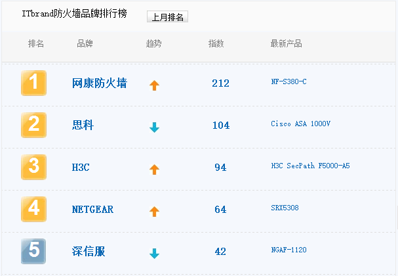Viewport: 398px width, 276px height.
Task: Click the rank 1 orange badge
Action: 33,83
